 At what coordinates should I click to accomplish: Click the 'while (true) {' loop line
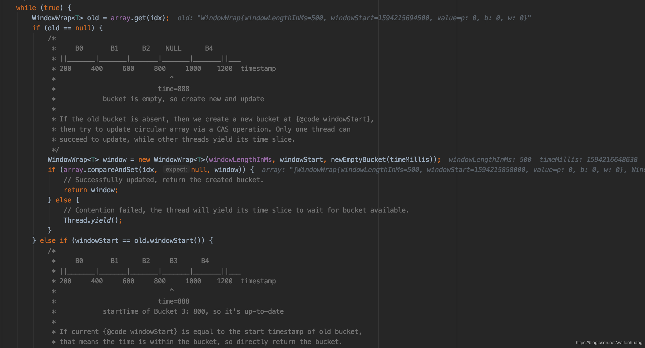pyautogui.click(x=44, y=8)
